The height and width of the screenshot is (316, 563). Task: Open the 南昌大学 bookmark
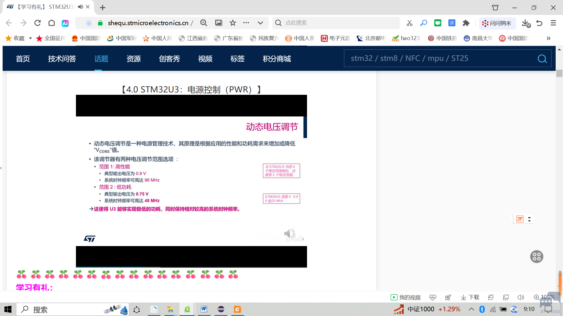478,38
